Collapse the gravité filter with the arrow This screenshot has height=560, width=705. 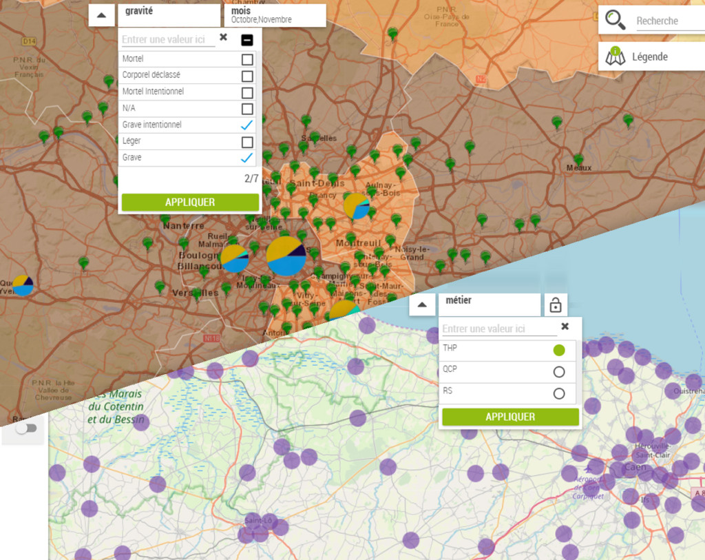101,15
